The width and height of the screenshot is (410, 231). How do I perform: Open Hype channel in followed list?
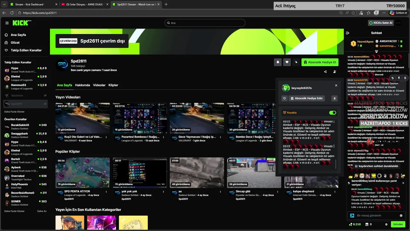(x=25, y=70)
